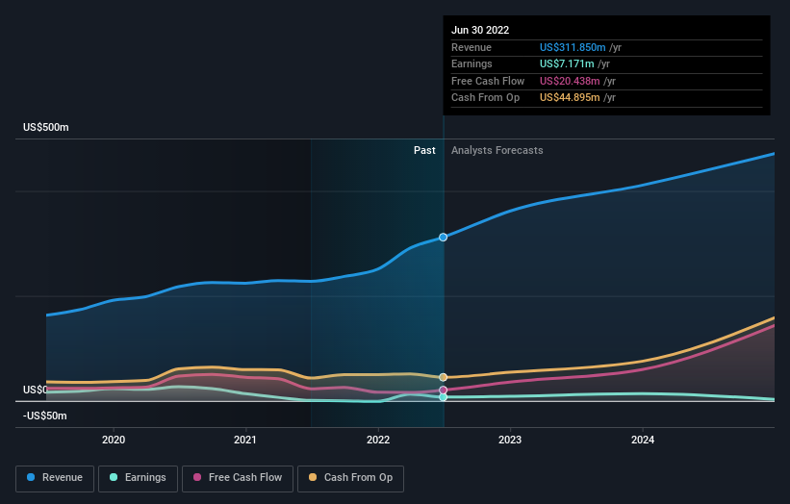Click the 2024 x-axis label
The width and height of the screenshot is (790, 504).
click(x=643, y=440)
